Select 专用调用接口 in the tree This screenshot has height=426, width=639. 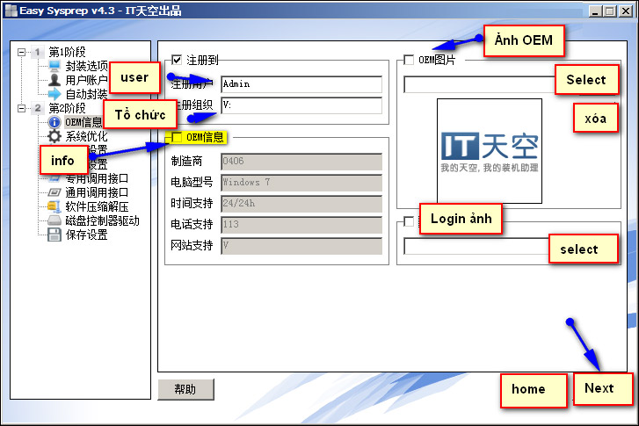point(97,178)
